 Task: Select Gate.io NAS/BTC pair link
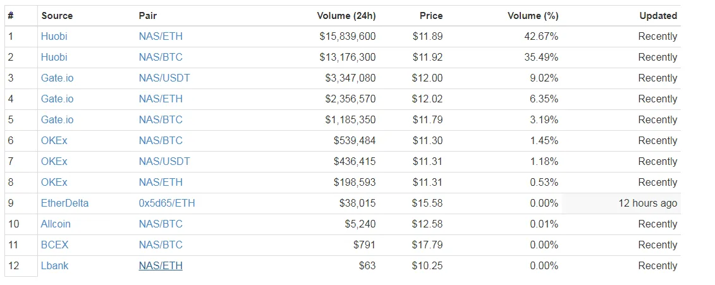point(161,120)
